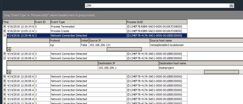The height and width of the screenshot is (104, 243).
Task: Expand the 12:10:34 Process Terminated row
Action: tap(5, 26)
